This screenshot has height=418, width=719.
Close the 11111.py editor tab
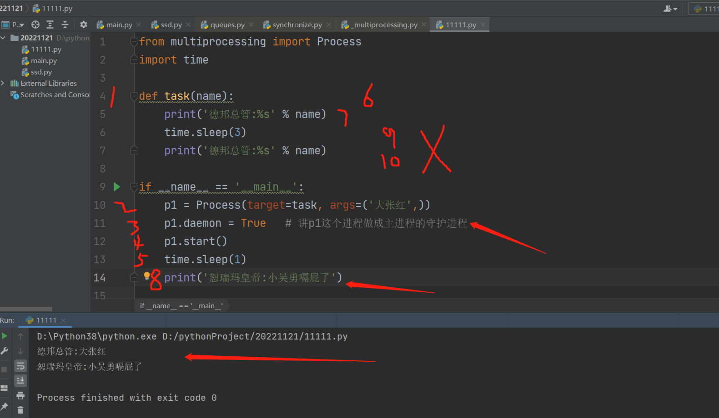[483, 25]
